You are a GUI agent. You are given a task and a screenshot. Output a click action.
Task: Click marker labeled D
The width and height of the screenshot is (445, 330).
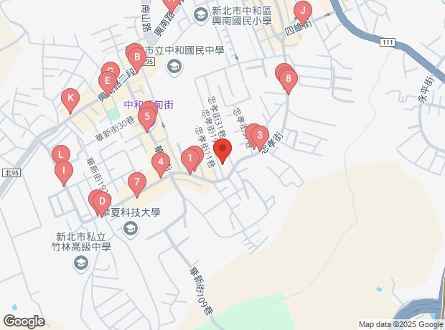[102, 203]
